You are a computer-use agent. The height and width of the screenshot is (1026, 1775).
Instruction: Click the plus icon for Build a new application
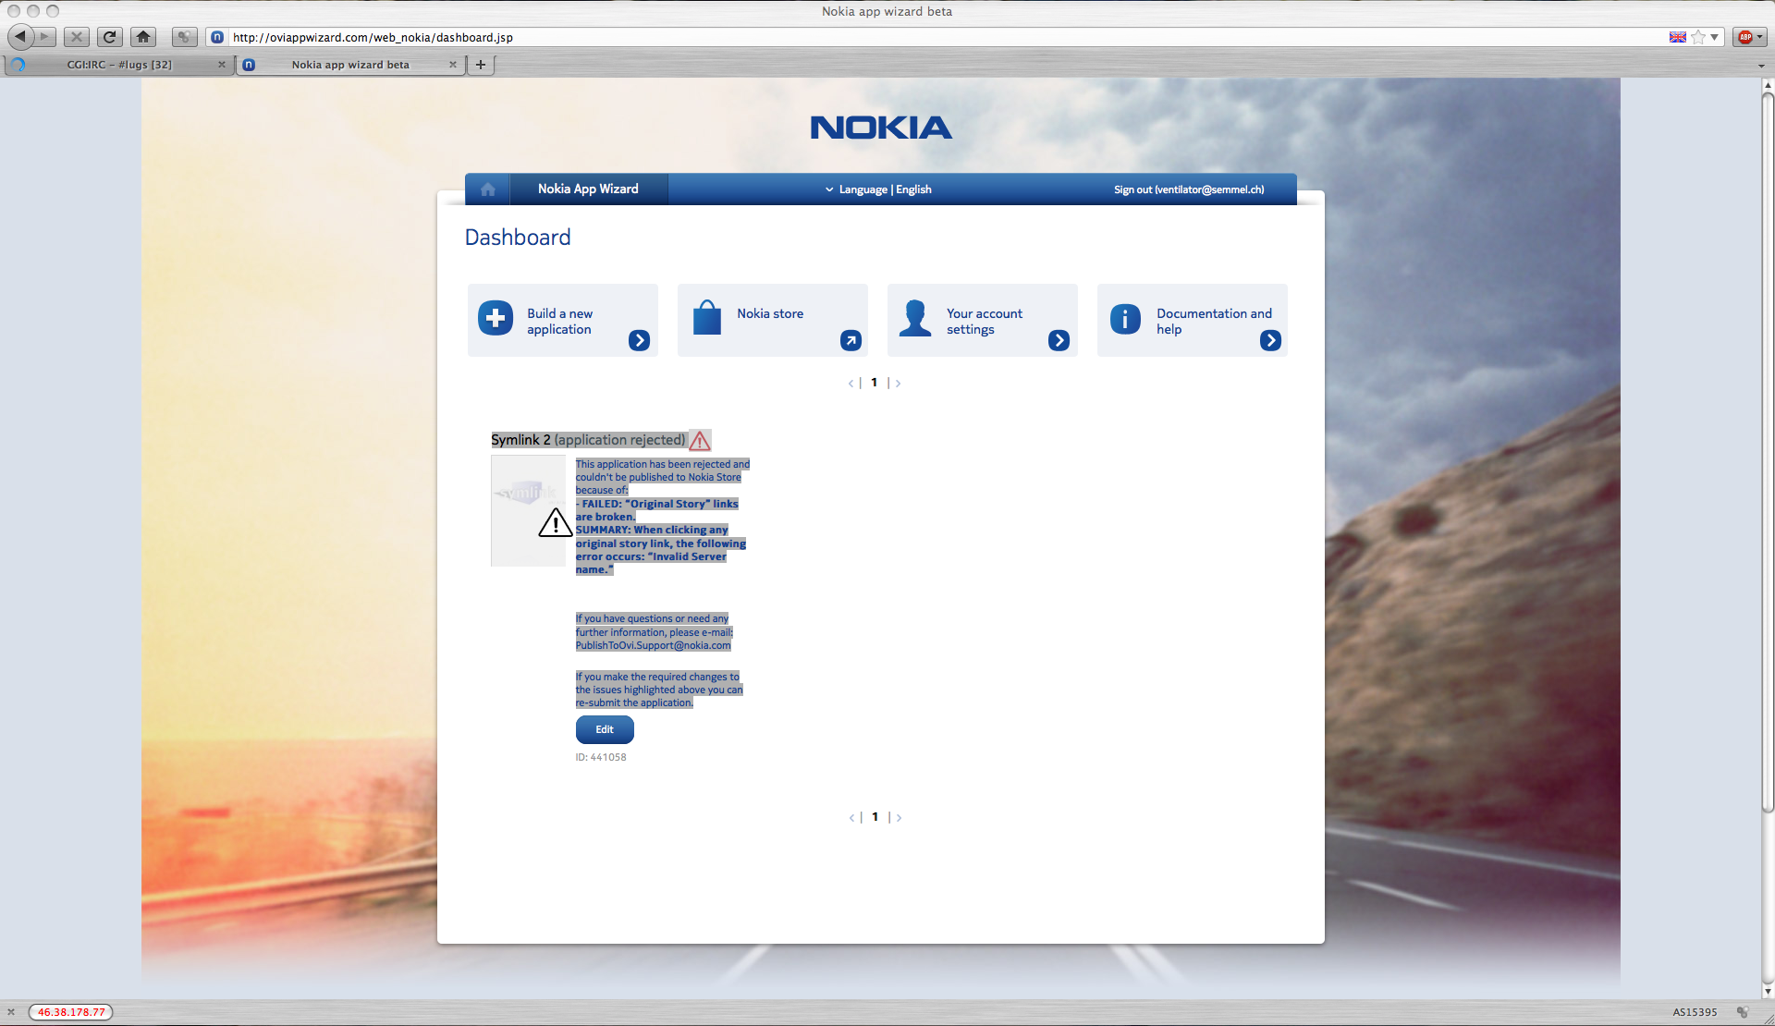point(496,318)
